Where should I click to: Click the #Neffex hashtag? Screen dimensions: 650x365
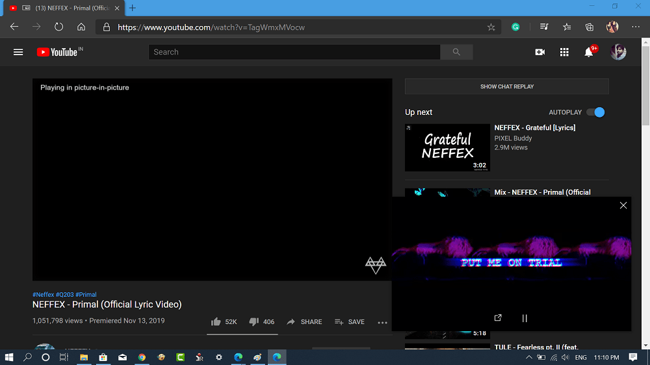[x=43, y=295]
